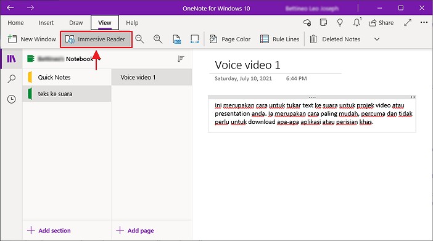Image resolution: width=433 pixels, height=241 pixels.
Task: Open the Voice video 1 page
Action: tap(152, 77)
